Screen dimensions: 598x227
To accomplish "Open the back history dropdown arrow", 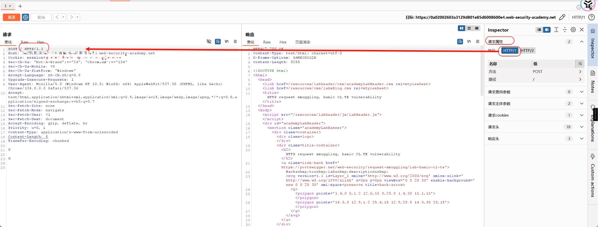I will pyautogui.click(x=63, y=17).
